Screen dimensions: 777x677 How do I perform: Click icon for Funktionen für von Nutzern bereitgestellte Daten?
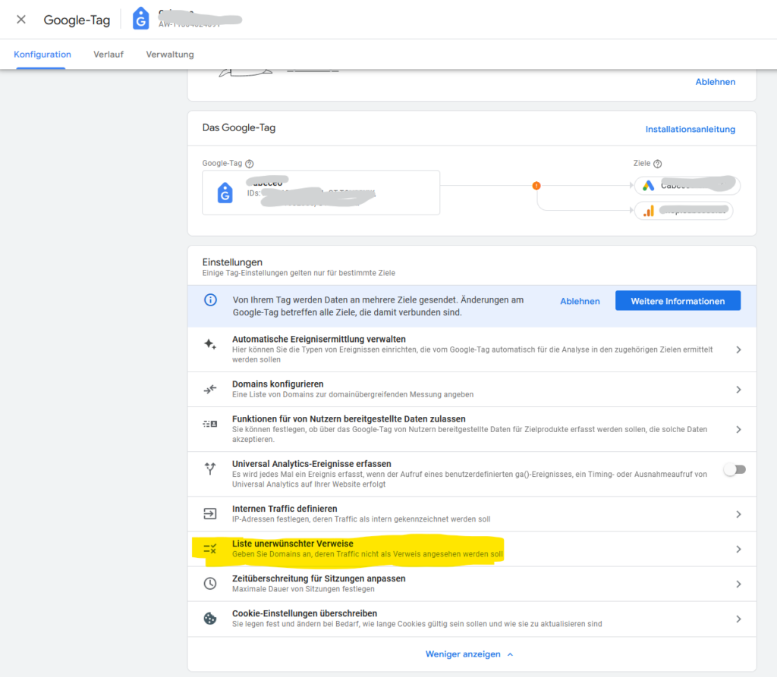pyautogui.click(x=210, y=424)
